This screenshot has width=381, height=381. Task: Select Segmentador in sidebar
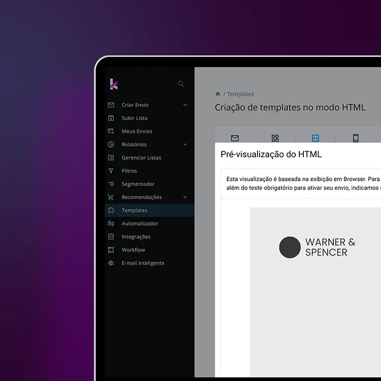click(138, 184)
